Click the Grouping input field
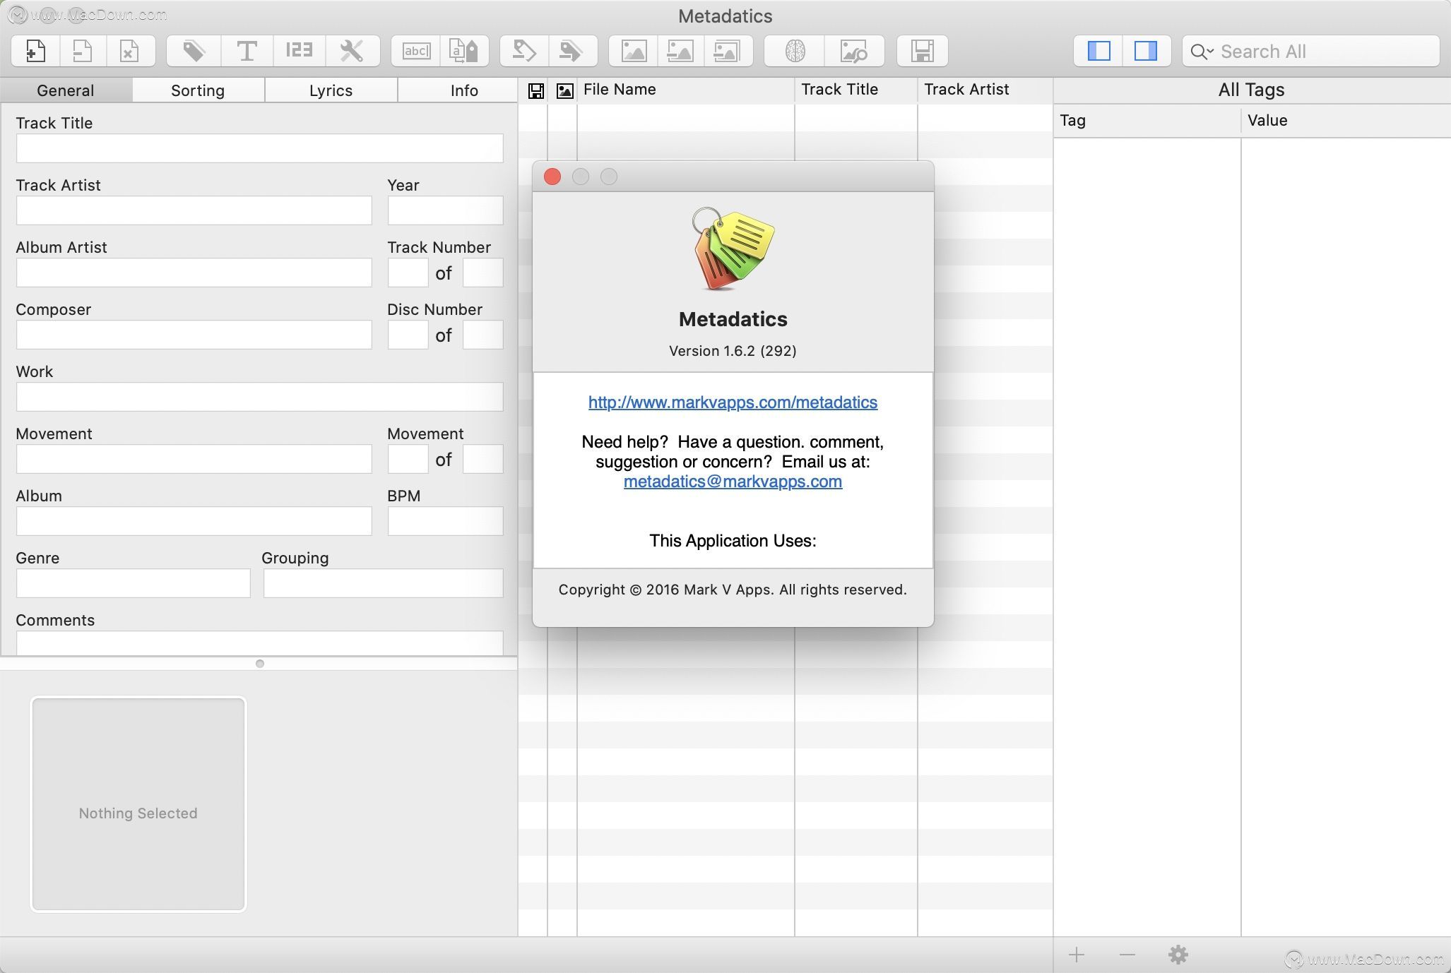1451x973 pixels. (384, 583)
